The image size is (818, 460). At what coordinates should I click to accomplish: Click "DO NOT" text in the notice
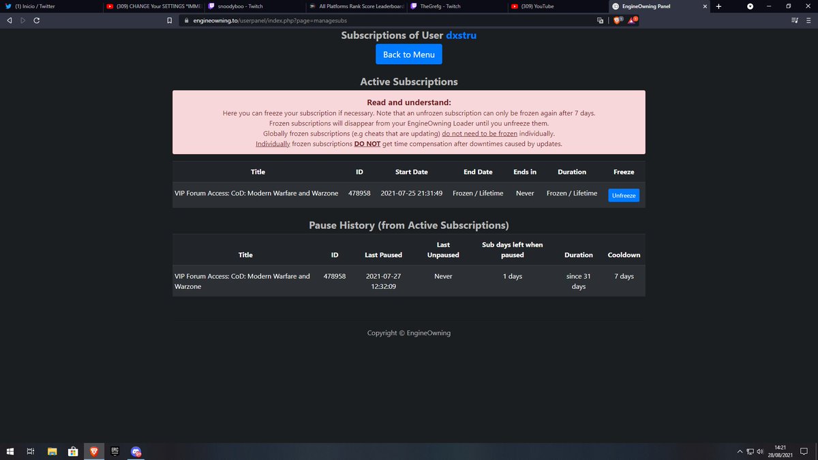pyautogui.click(x=367, y=144)
